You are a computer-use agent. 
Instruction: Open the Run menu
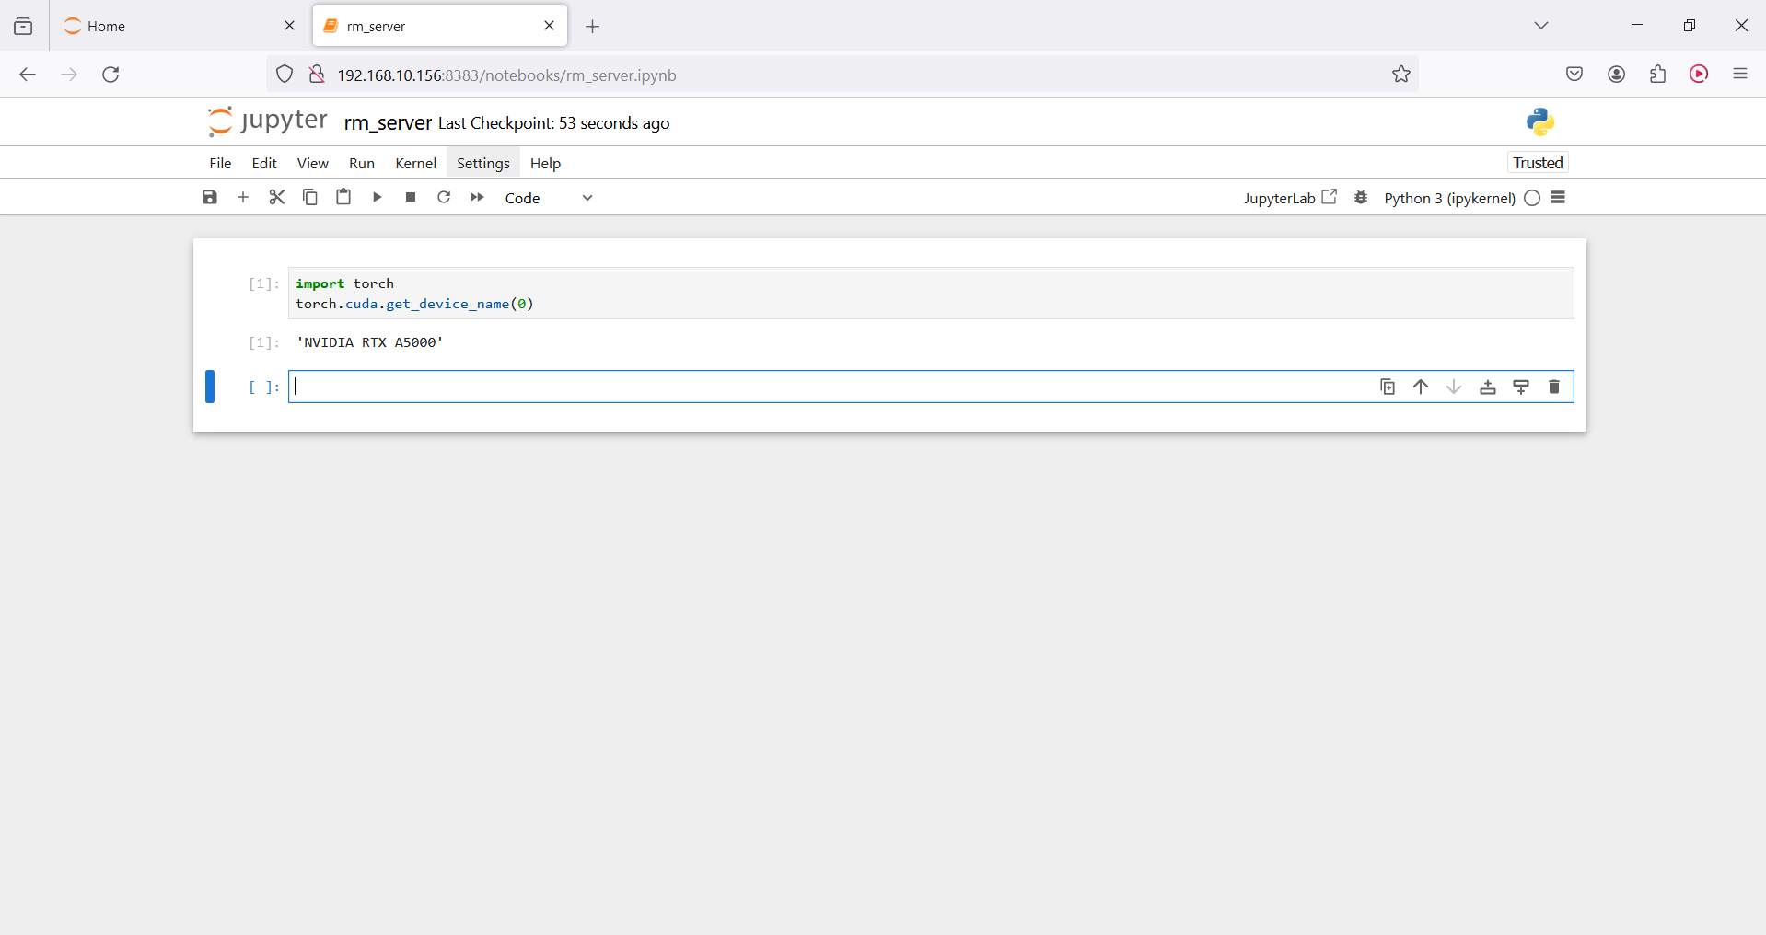(x=362, y=163)
